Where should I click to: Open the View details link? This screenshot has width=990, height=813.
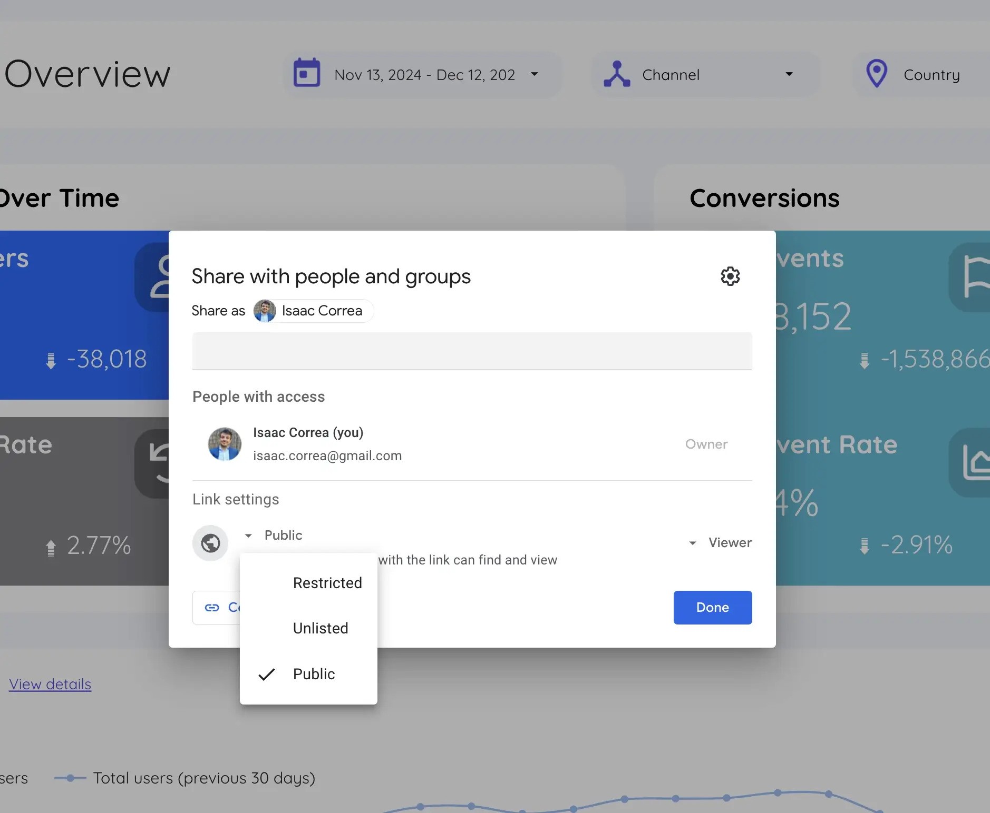50,684
